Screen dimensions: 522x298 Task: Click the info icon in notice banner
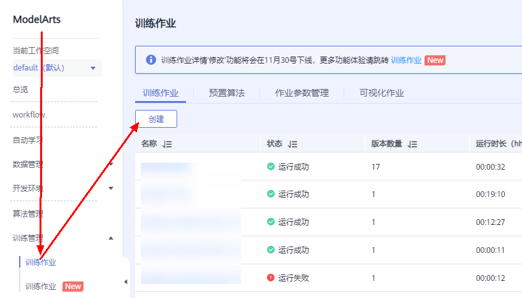pyautogui.click(x=151, y=60)
